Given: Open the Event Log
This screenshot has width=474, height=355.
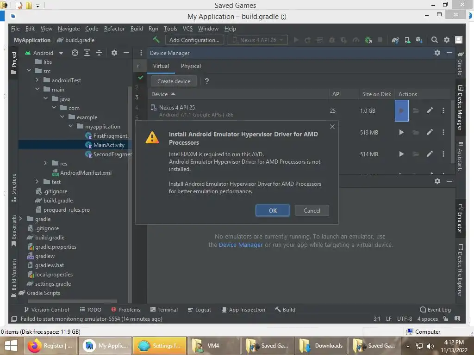Looking at the screenshot, I should [435, 309].
